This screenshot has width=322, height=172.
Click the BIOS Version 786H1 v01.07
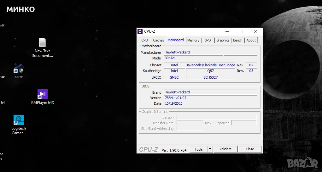pos(210,98)
